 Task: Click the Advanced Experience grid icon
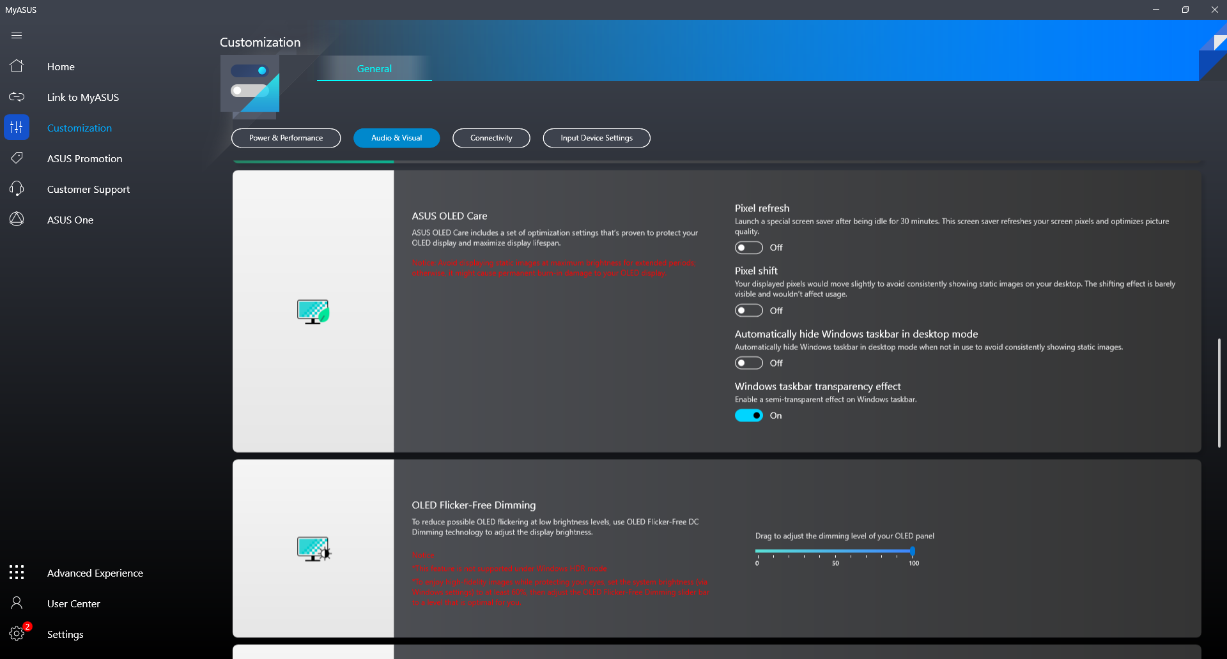pyautogui.click(x=17, y=572)
